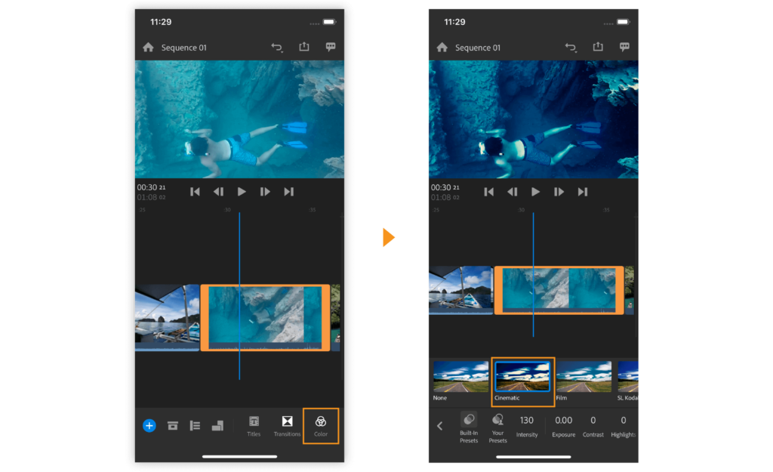The width and height of the screenshot is (773, 472).
Task: Tap the Home icon in the color presets screen
Action: 442,48
